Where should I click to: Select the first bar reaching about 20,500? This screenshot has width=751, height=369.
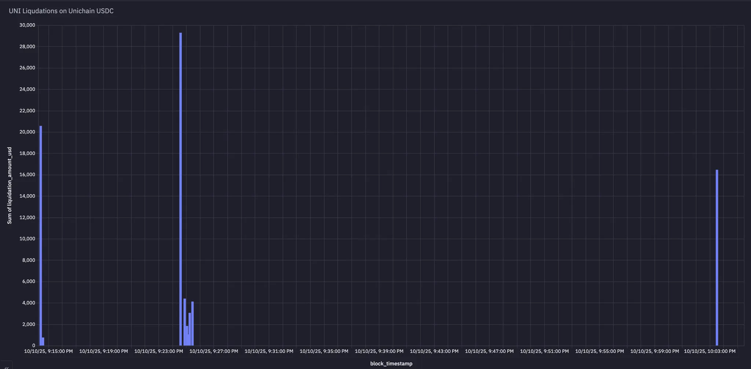click(x=41, y=235)
